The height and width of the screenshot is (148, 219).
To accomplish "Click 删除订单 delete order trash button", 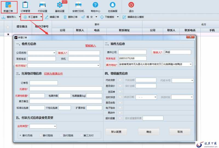I will [x=71, y=17].
